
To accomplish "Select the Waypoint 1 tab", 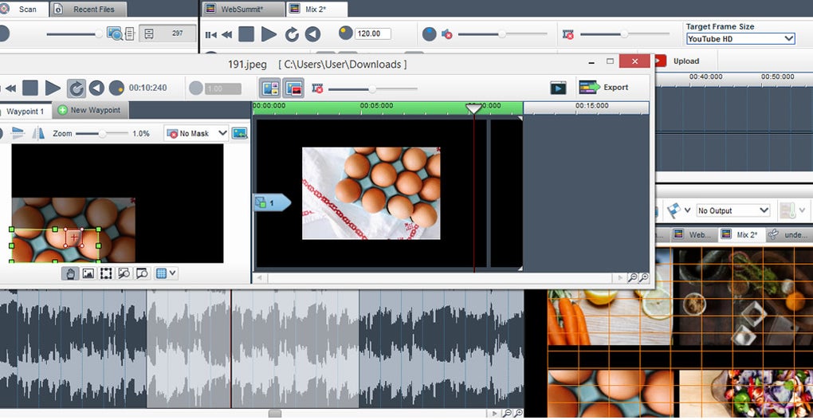I will coord(26,111).
